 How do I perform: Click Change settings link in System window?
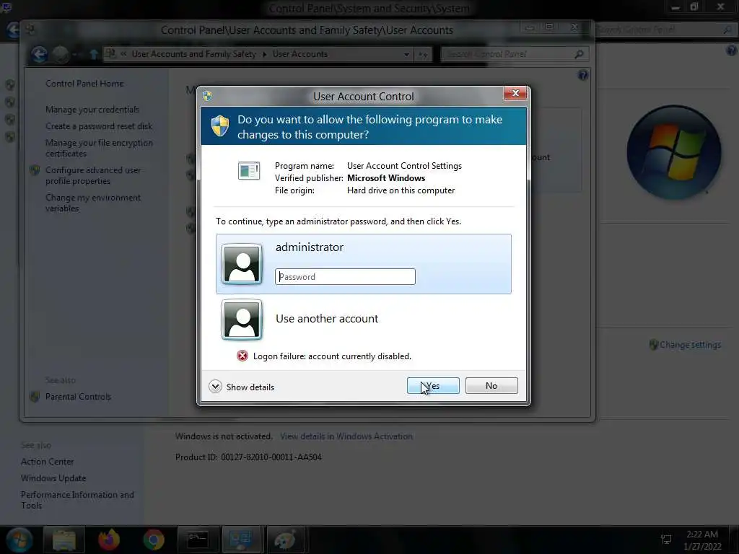click(x=690, y=344)
